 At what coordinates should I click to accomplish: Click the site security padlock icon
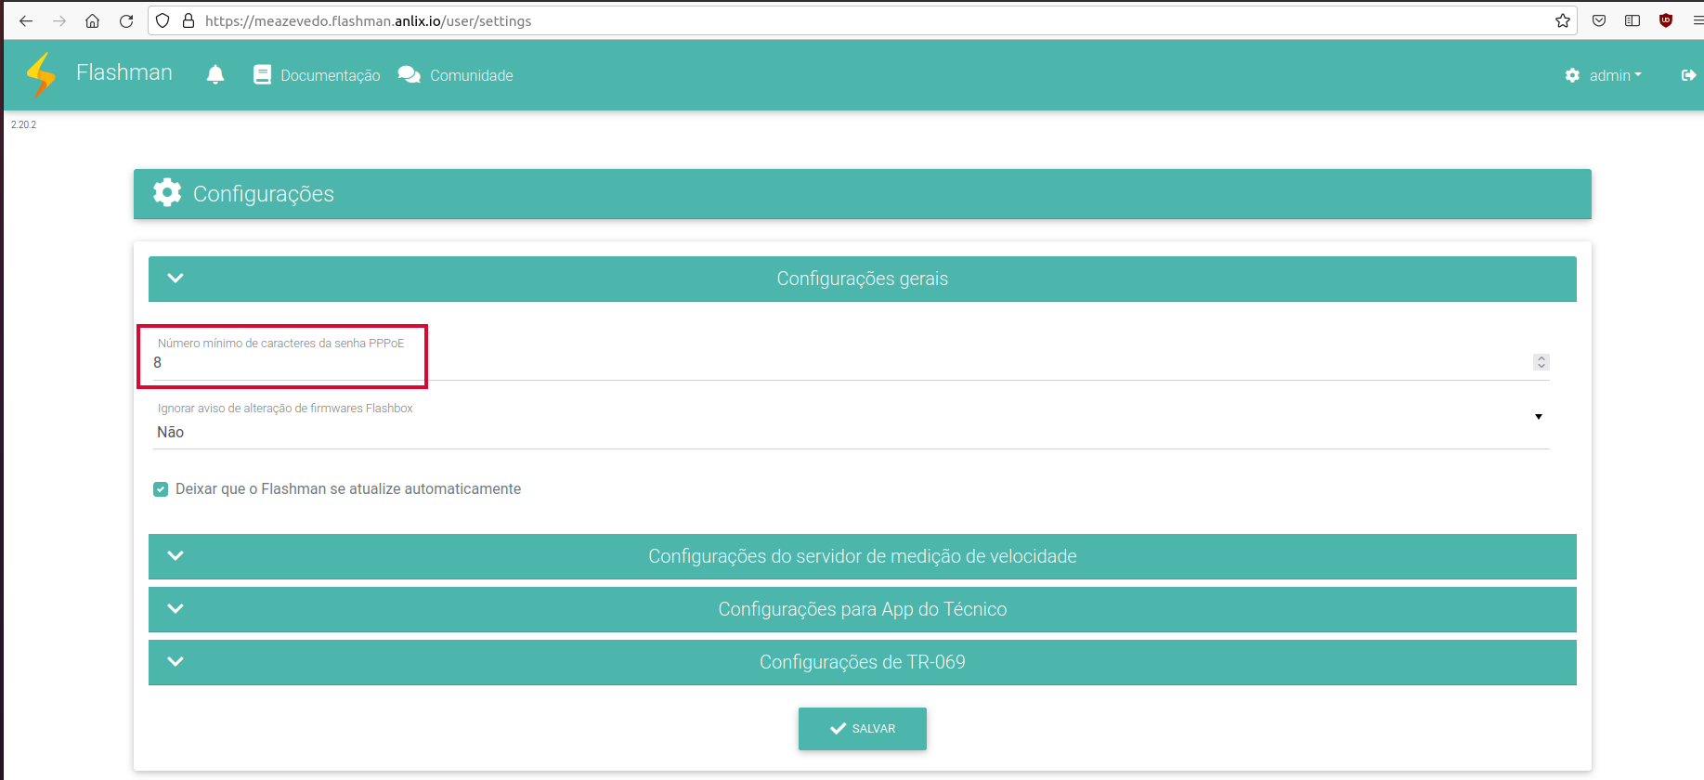189,20
